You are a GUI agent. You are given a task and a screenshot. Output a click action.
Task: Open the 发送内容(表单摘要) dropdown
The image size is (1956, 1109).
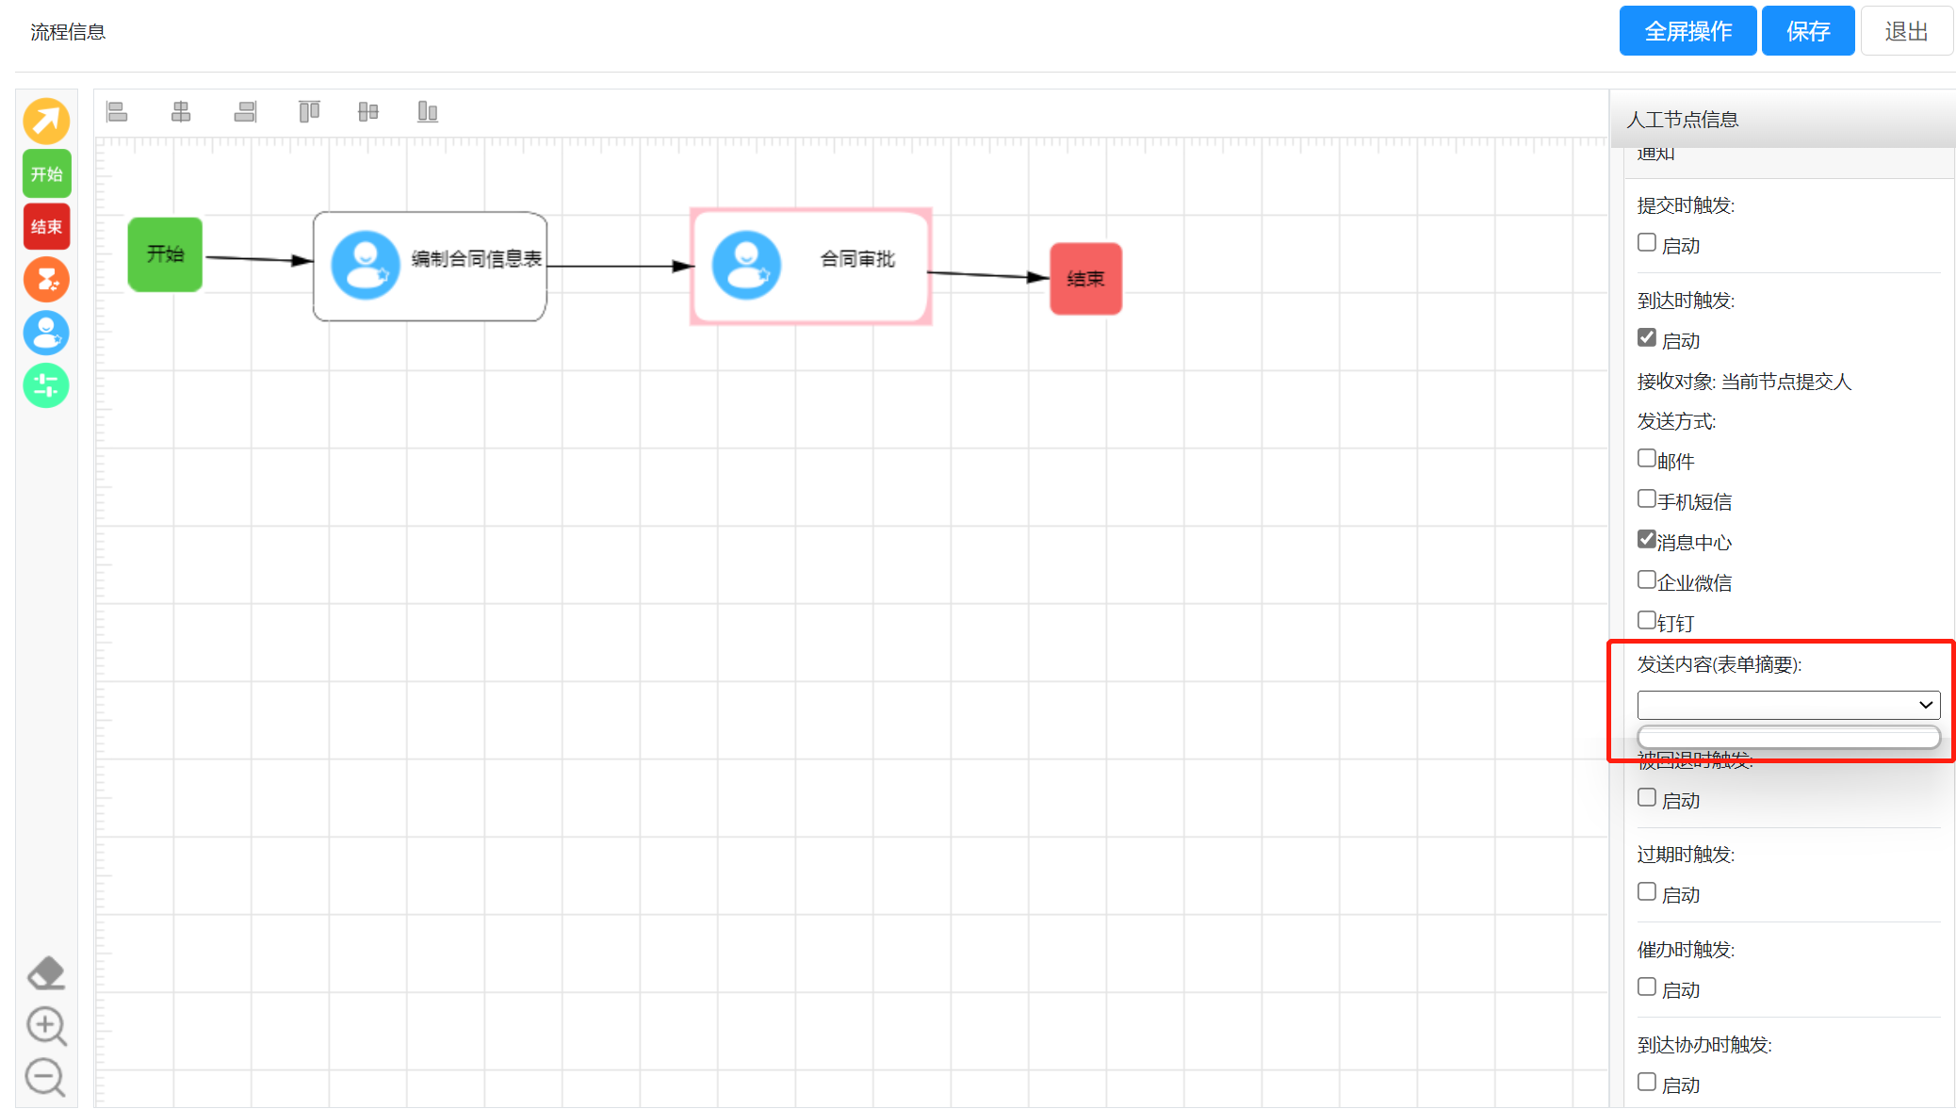coord(1788,705)
